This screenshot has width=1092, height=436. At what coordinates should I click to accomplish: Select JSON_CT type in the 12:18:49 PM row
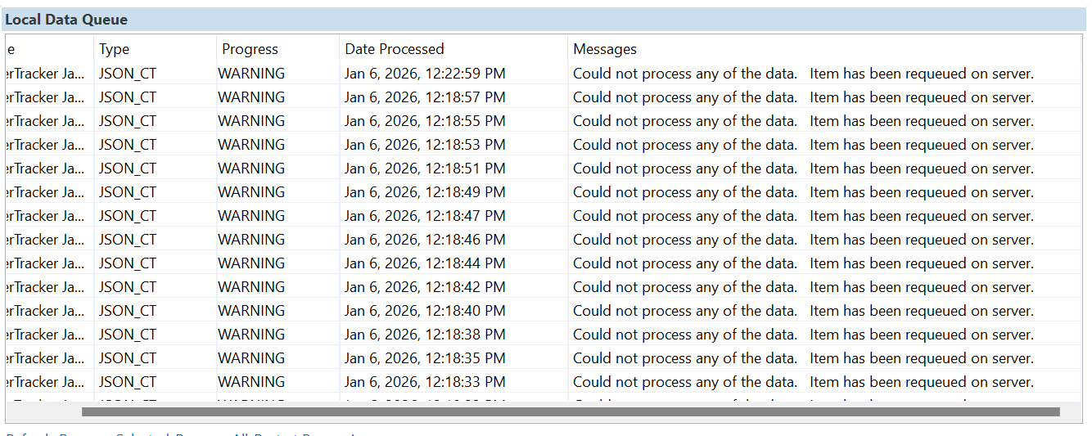point(128,192)
